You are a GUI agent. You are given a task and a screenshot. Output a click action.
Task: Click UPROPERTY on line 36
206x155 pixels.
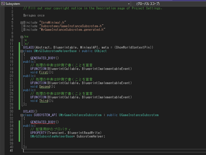[38, 133]
